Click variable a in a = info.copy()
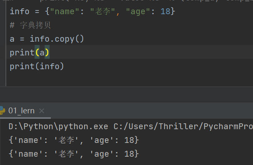 [x=12, y=39]
